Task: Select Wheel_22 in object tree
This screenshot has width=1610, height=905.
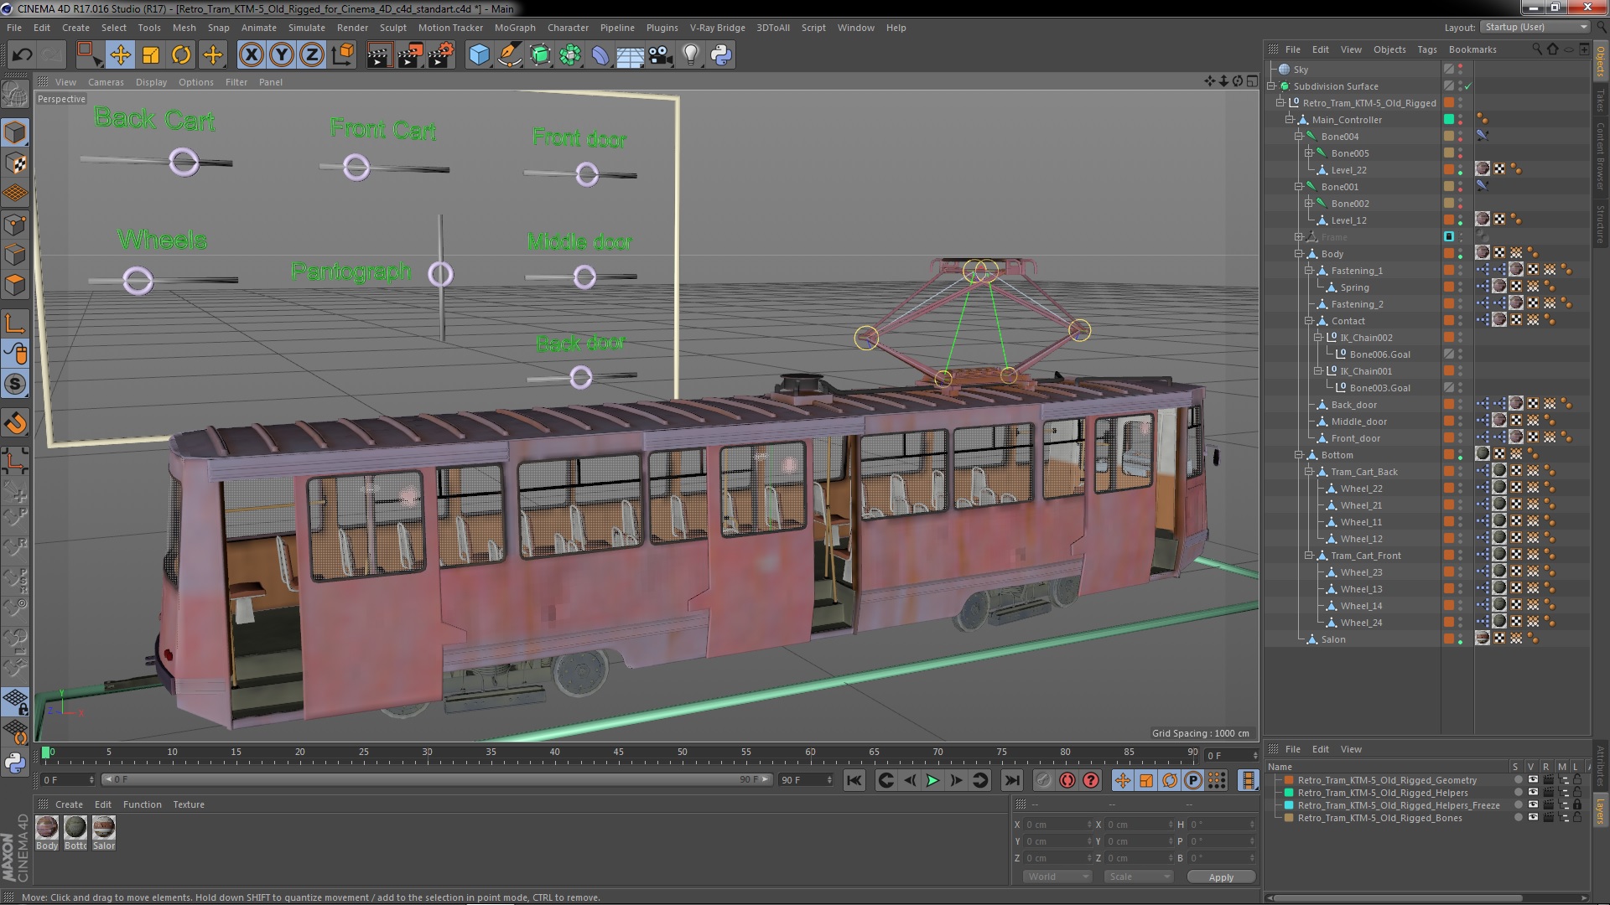Action: pyautogui.click(x=1361, y=489)
